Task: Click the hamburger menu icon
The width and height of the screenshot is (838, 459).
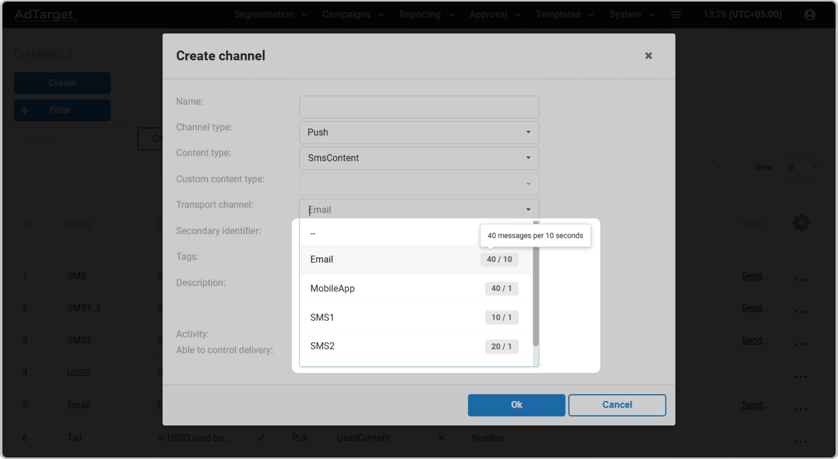Action: click(676, 15)
